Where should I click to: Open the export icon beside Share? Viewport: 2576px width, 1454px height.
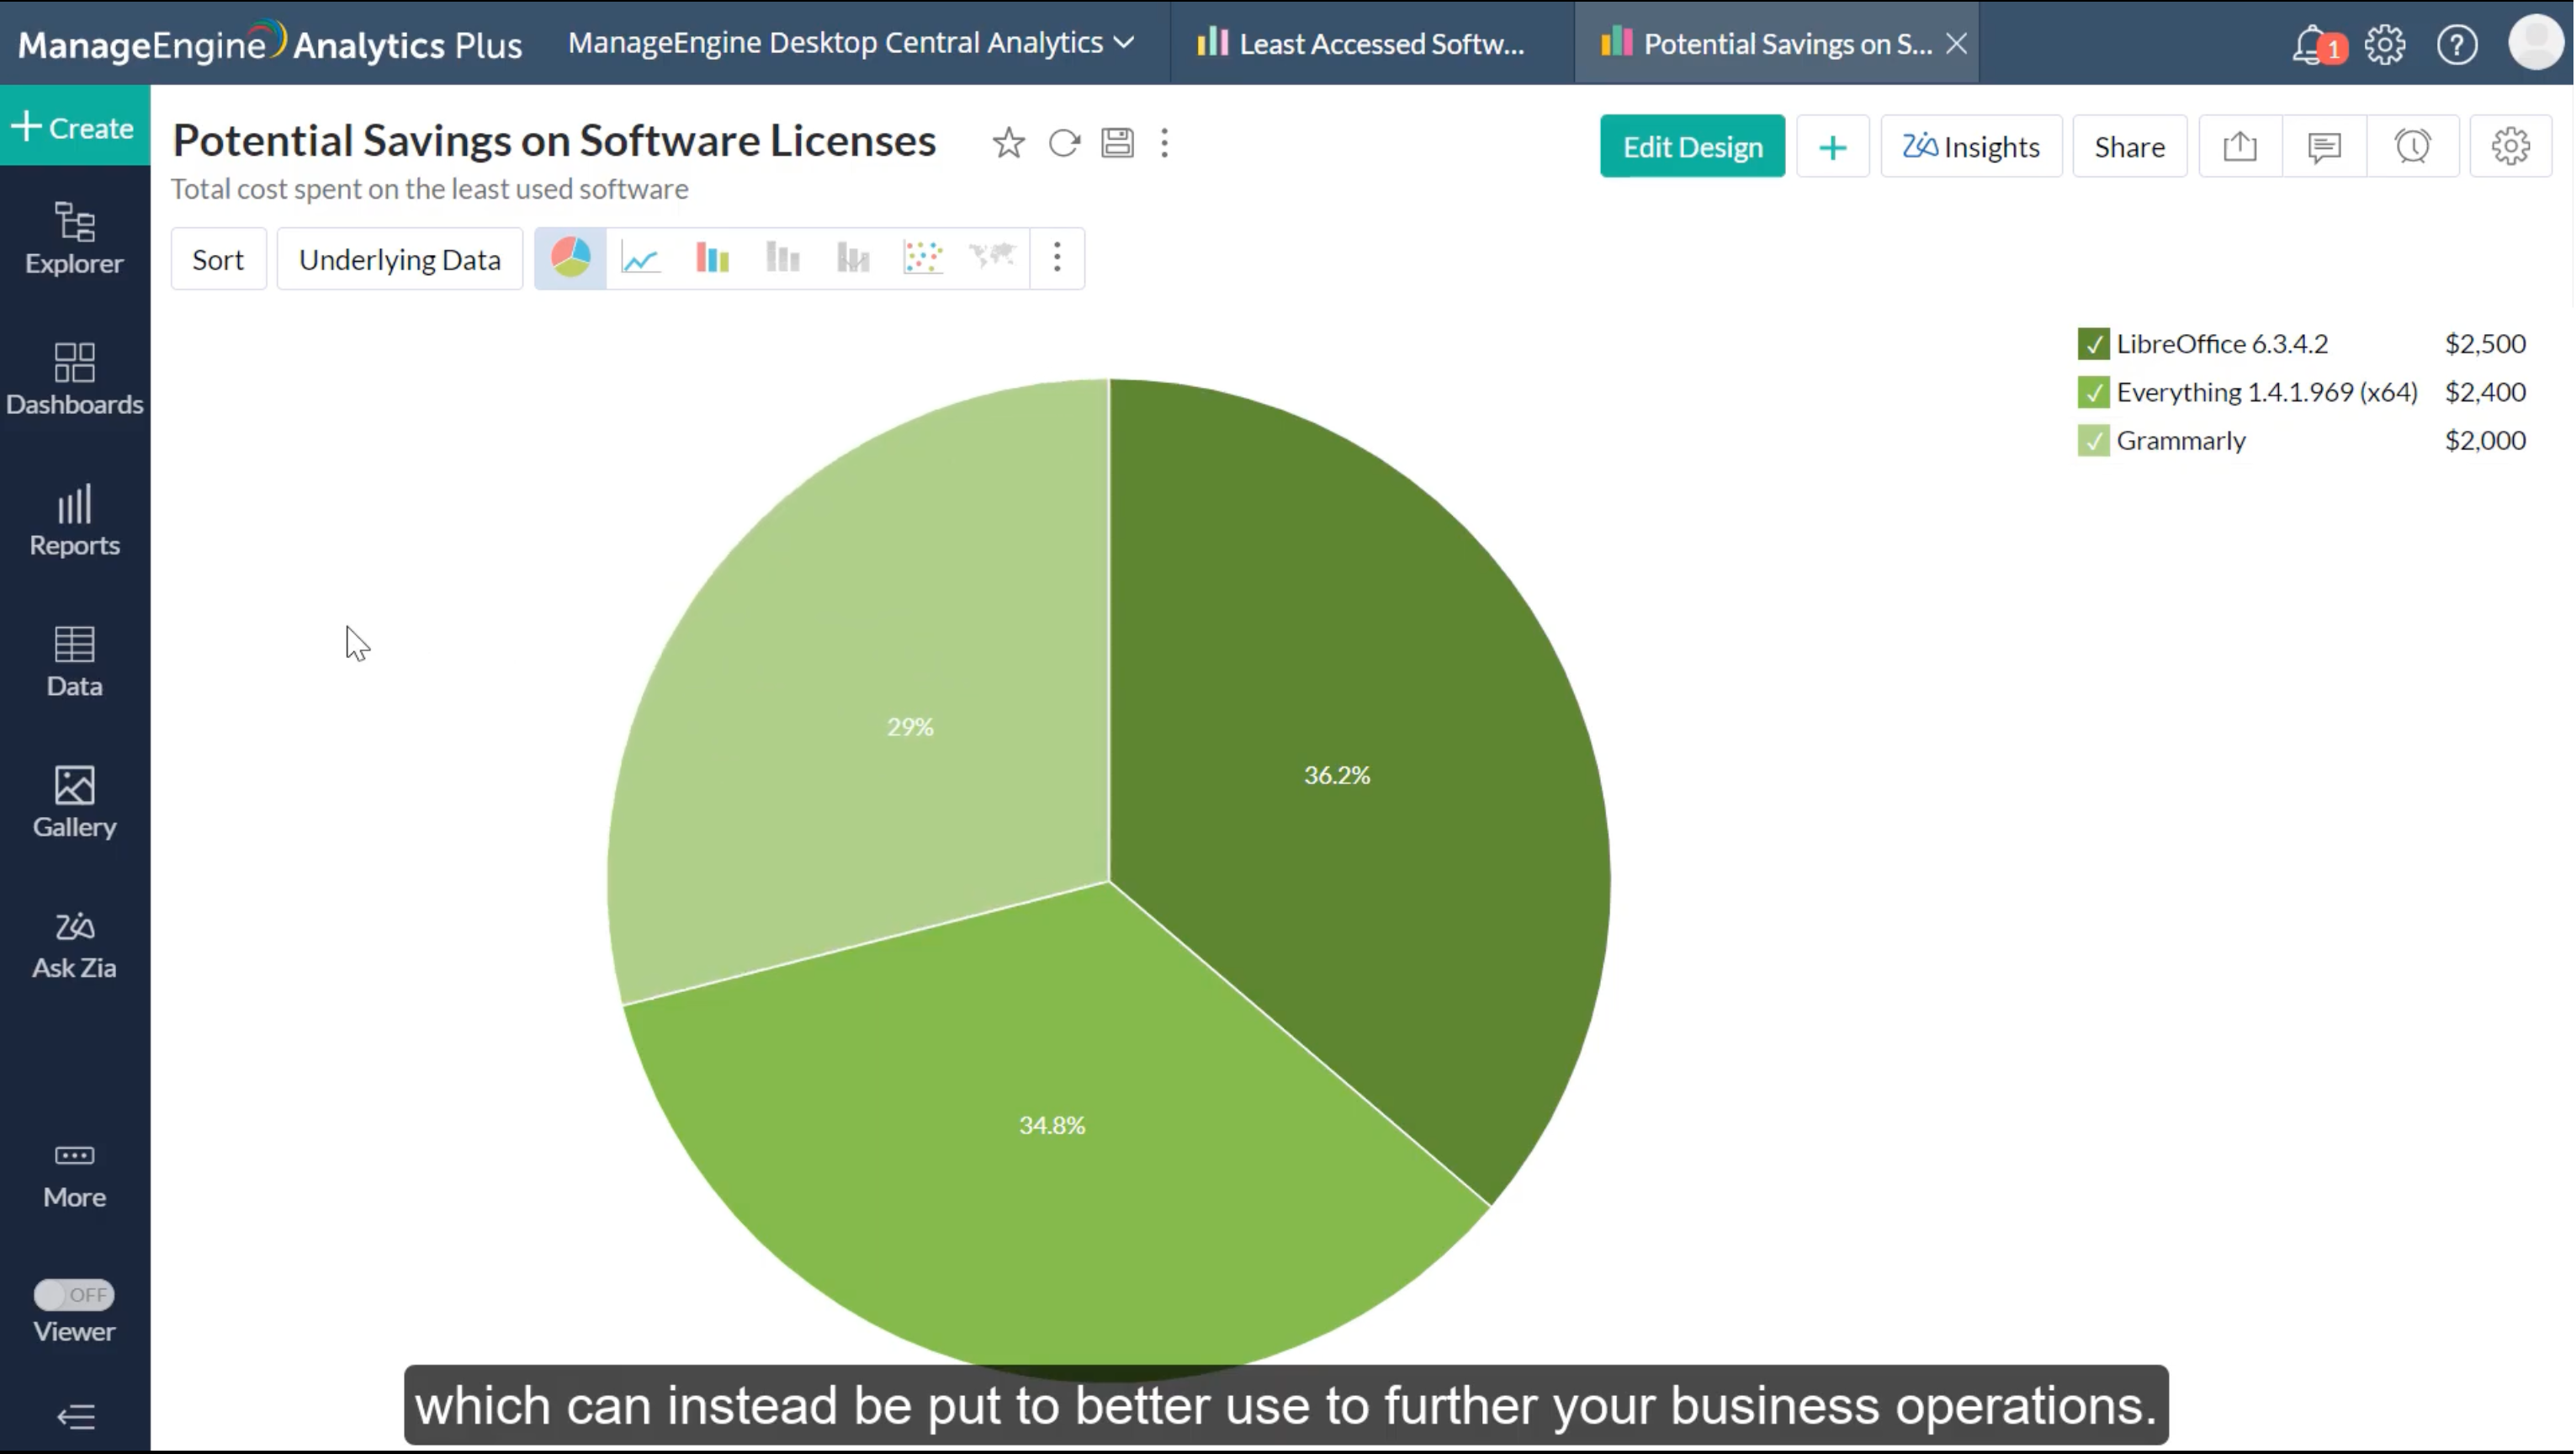2240,147
